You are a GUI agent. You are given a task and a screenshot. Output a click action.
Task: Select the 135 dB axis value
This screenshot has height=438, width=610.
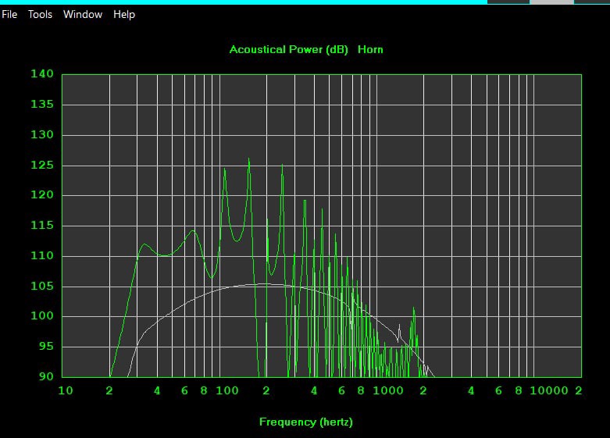click(42, 104)
